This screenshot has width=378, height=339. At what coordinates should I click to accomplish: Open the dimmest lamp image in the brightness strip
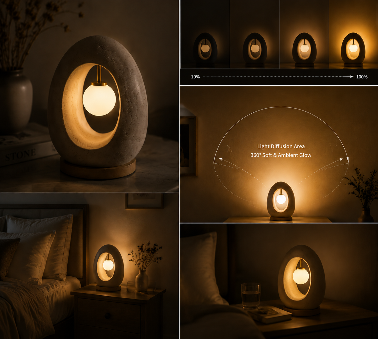tap(205, 34)
